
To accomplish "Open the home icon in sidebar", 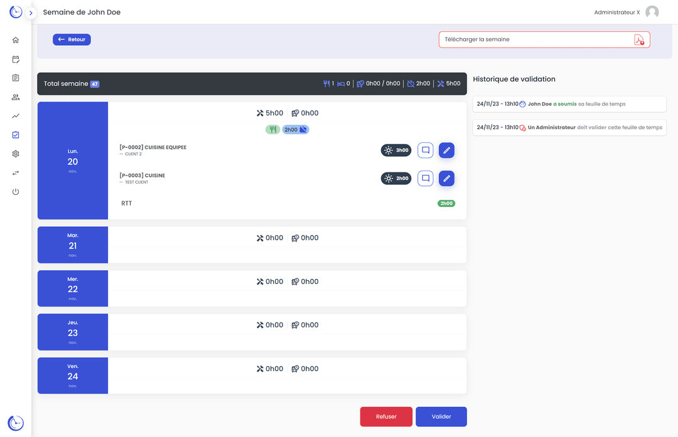I will pyautogui.click(x=16, y=40).
